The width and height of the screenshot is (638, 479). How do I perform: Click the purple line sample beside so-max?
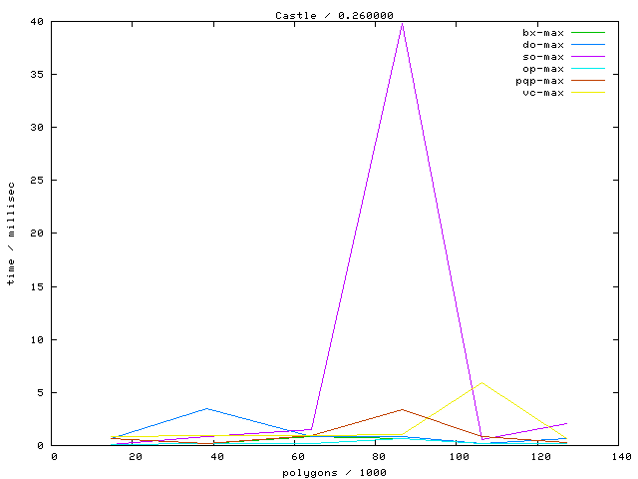point(588,57)
